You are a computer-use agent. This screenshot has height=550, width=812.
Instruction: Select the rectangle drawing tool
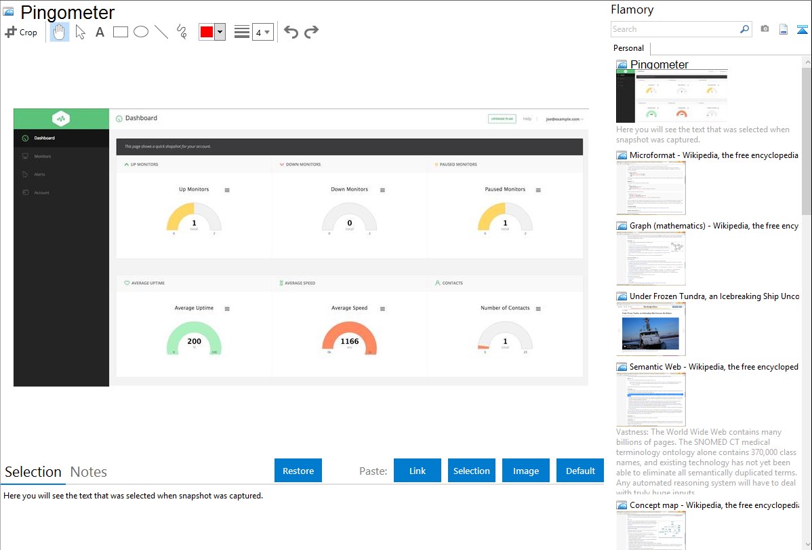[120, 32]
